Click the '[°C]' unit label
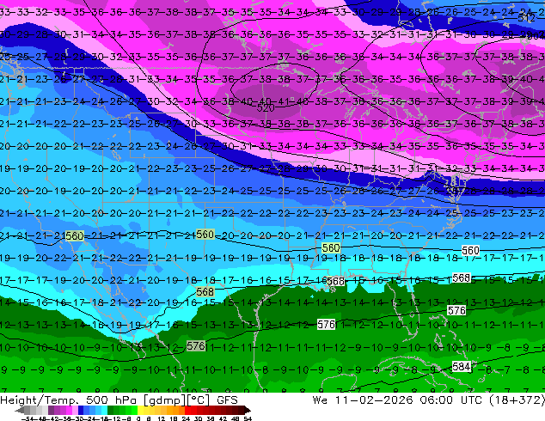545x421 pixels. pos(198,400)
